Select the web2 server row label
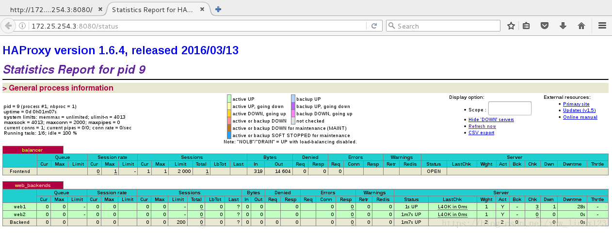This screenshot has width=612, height=233. (20, 214)
